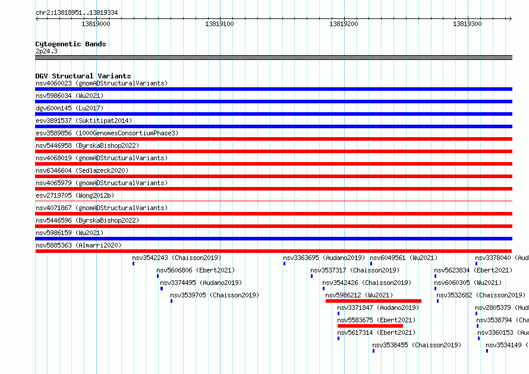Click blue marker under nsv6060305

[x=435, y=289]
